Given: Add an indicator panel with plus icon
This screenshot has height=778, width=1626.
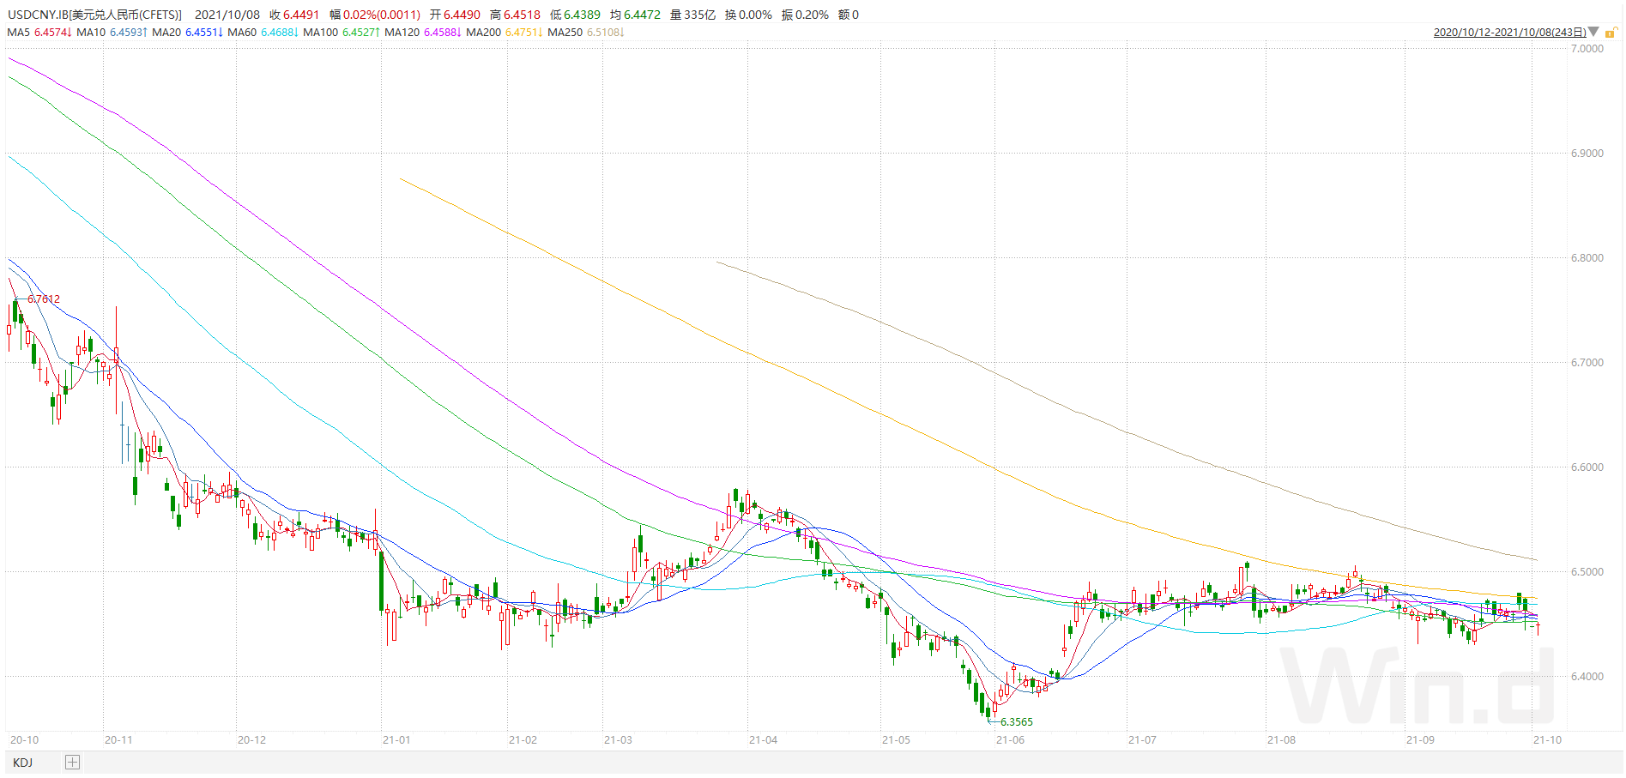Looking at the screenshot, I should click(x=72, y=763).
